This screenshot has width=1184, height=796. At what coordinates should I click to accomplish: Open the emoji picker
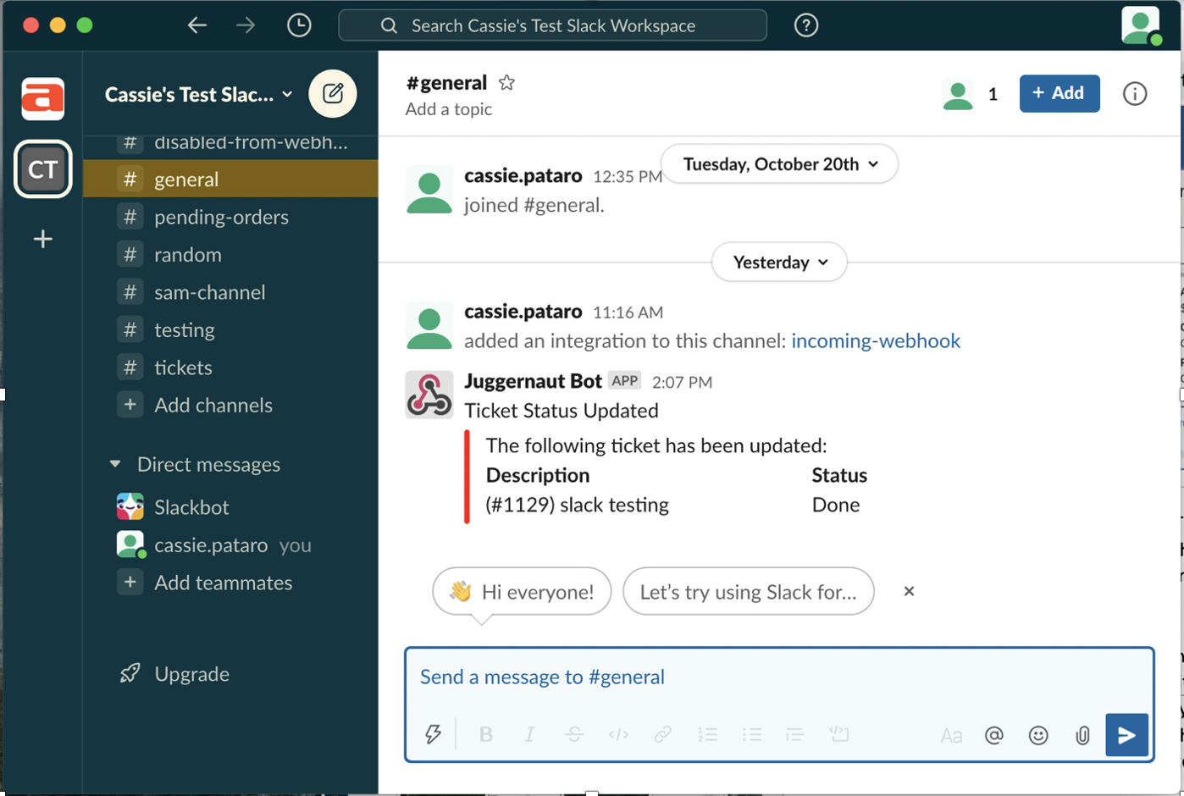click(x=1037, y=735)
